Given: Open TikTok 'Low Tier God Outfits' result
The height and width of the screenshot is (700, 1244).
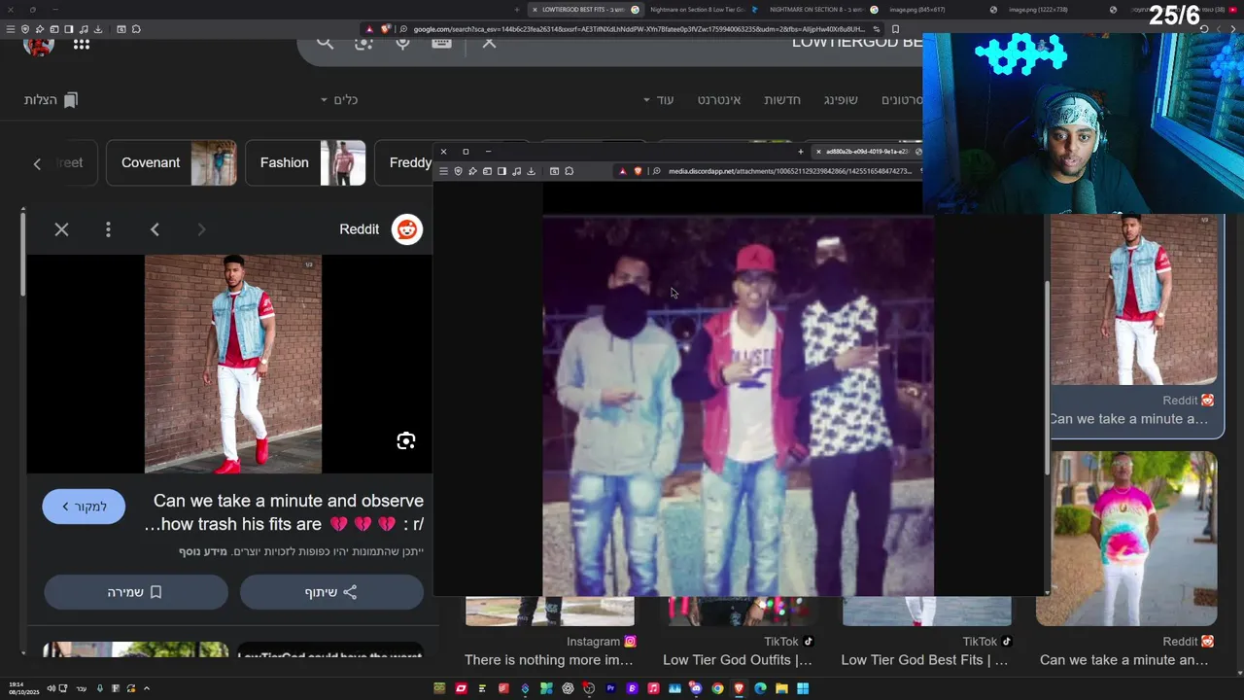Looking at the screenshot, I should (x=738, y=660).
